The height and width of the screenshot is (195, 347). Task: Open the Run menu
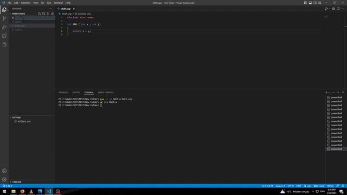[49, 3]
